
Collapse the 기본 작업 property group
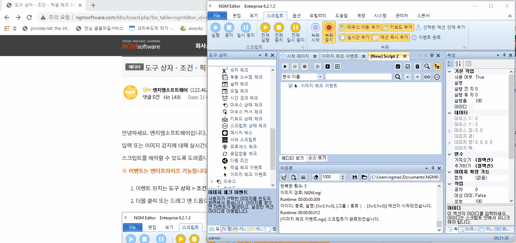pyautogui.click(x=449, y=71)
